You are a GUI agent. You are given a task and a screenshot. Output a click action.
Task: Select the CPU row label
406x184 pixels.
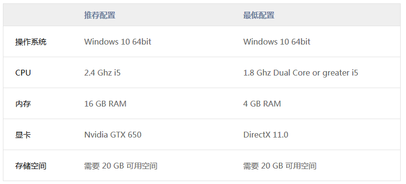point(23,73)
